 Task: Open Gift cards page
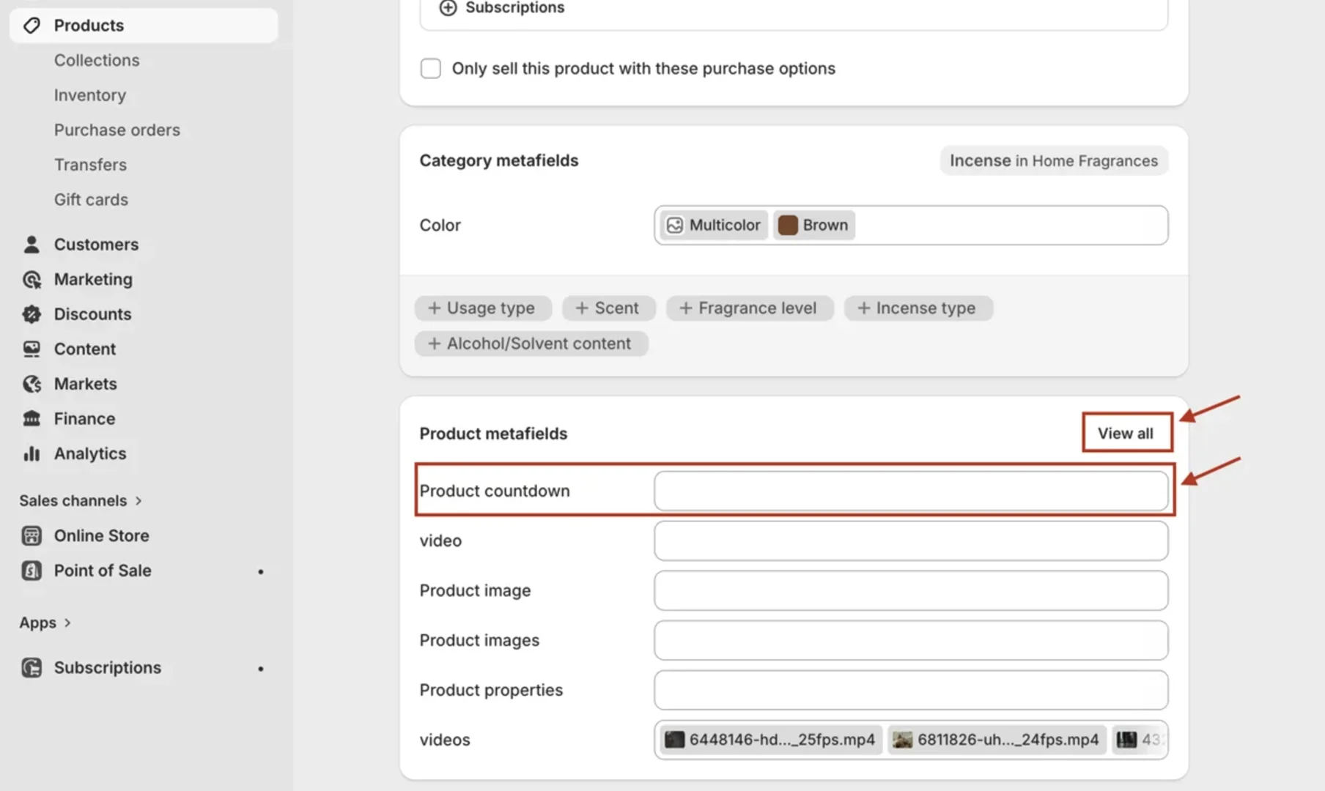tap(91, 200)
